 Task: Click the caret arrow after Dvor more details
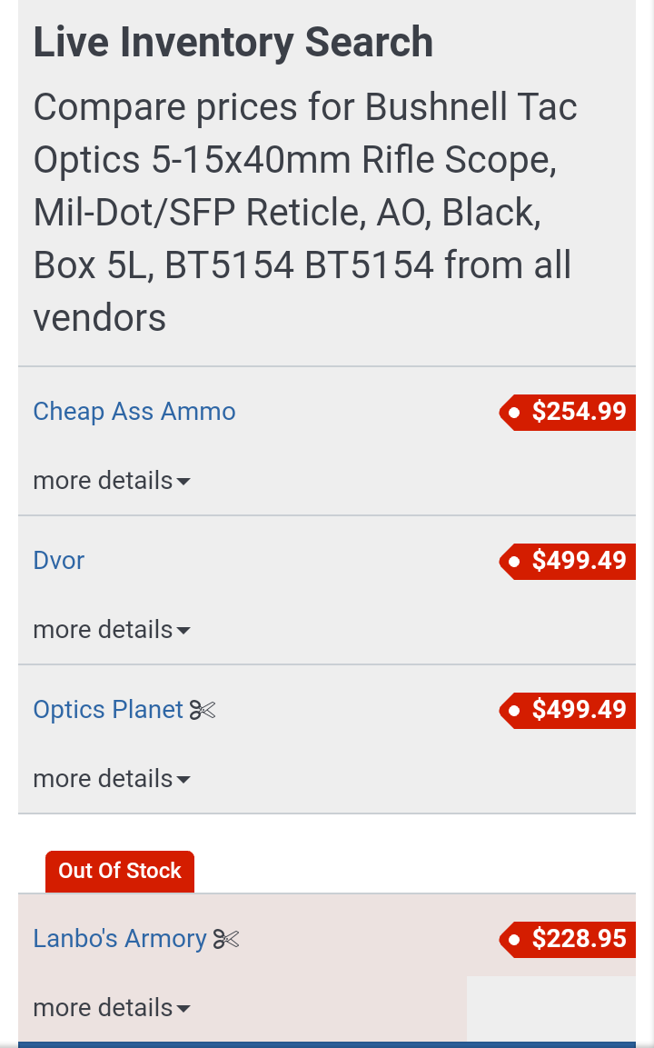click(183, 631)
